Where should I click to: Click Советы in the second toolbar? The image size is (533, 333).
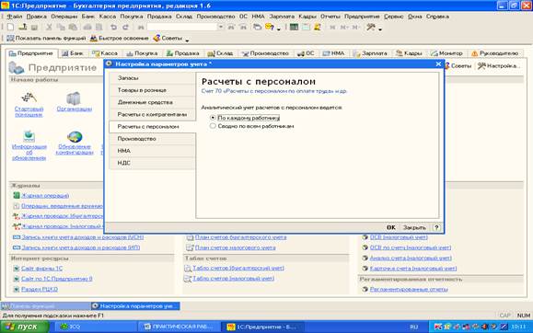coord(168,39)
